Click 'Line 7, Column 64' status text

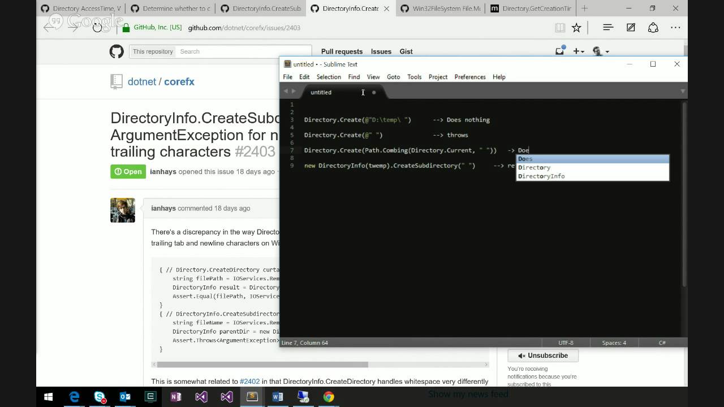tap(305, 343)
